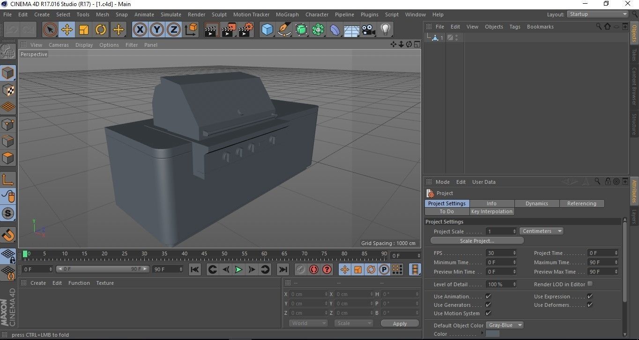Open the Scale mode dropdown

pyautogui.click(x=354, y=323)
